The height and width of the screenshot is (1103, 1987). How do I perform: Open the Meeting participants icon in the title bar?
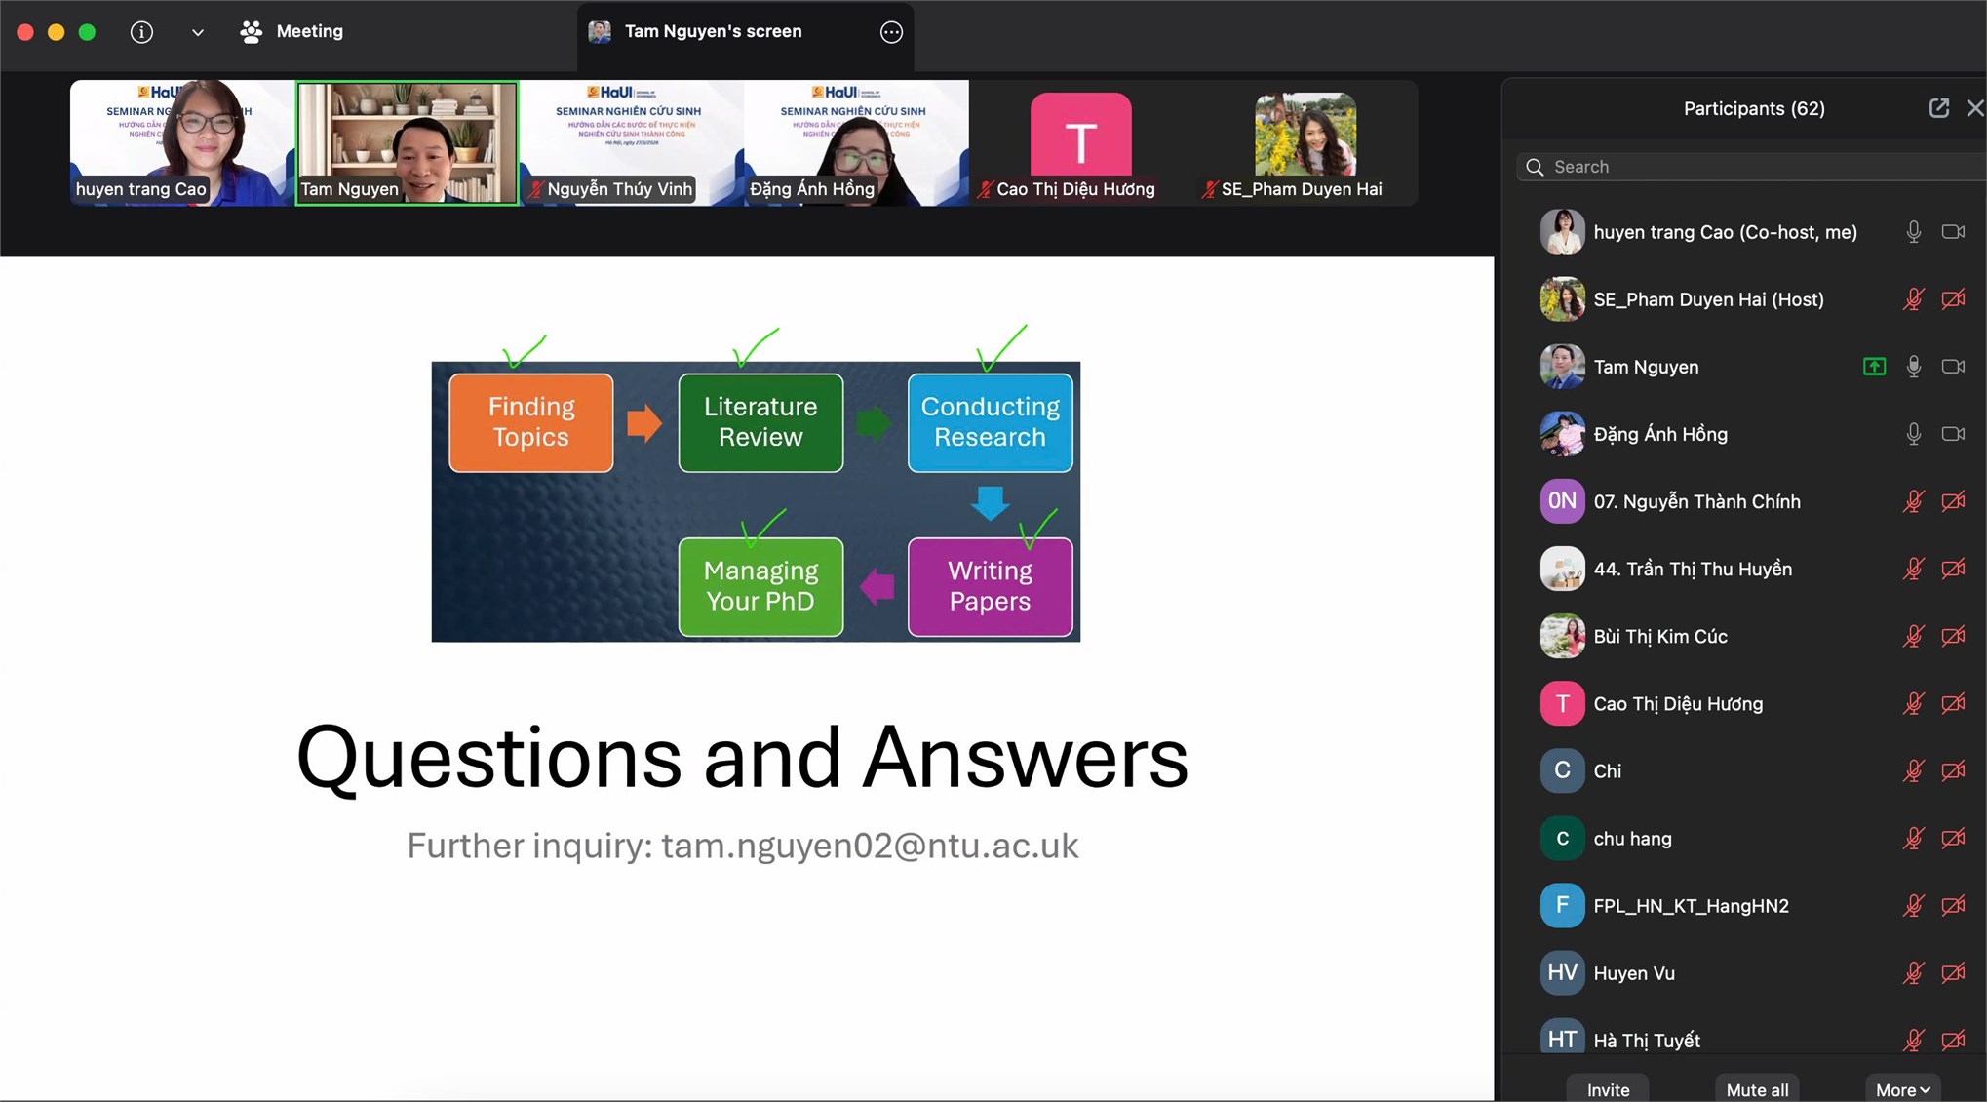(x=252, y=32)
